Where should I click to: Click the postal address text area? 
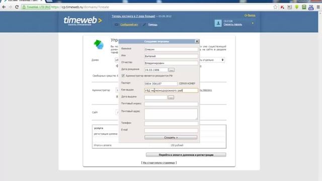(x=171, y=114)
